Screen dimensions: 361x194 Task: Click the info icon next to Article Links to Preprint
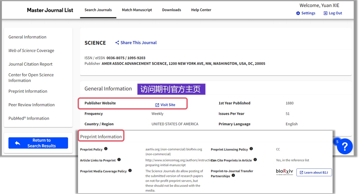pyautogui.click(x=119, y=160)
